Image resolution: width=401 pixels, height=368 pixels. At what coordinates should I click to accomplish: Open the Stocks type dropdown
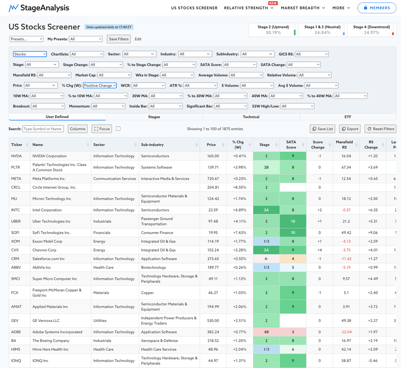30,54
